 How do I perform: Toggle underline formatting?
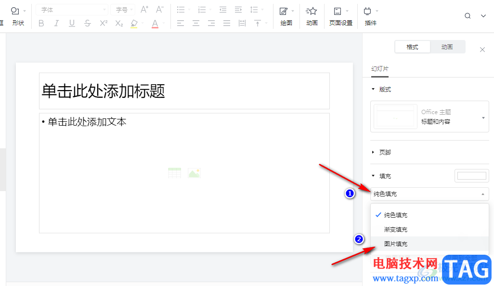coord(72,23)
